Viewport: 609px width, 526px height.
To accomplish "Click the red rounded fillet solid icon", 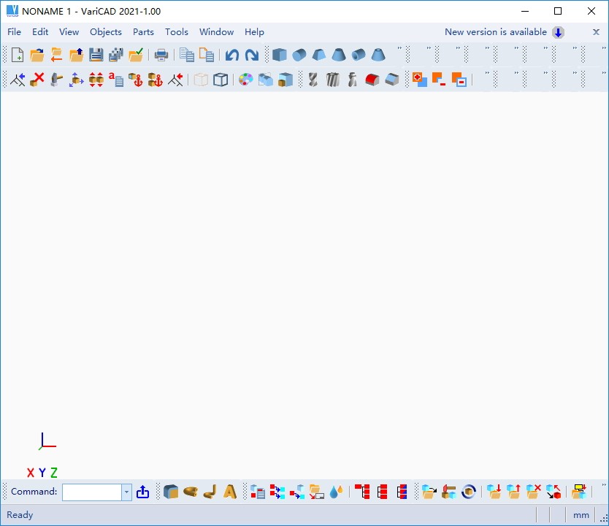I will (372, 80).
